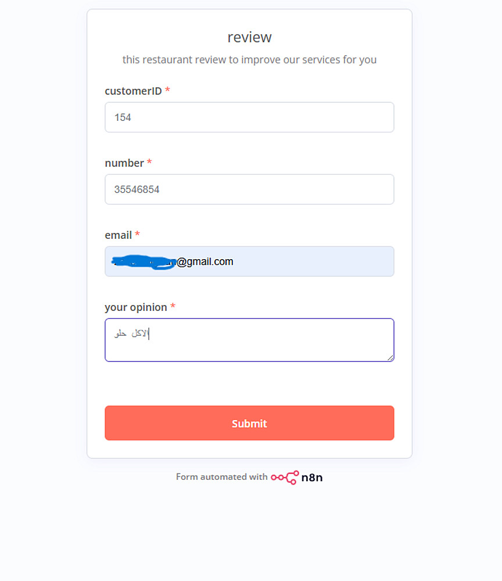Screen dimensions: 502x581
Task: Focus the number field with 35546854
Action: (249, 189)
